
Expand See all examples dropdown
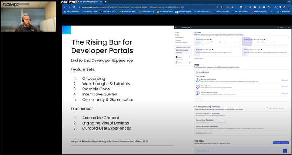coord(204,133)
